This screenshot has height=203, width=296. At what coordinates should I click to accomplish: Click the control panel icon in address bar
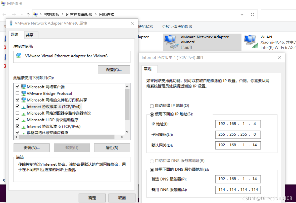tap(35, 14)
